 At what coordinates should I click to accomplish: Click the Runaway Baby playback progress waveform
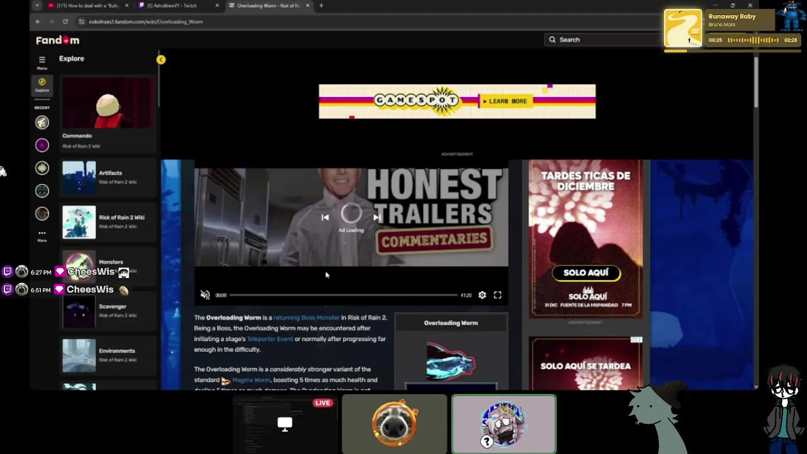(x=753, y=40)
